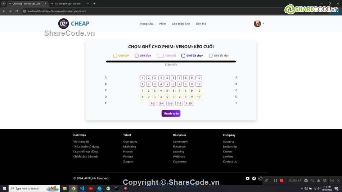Go forward with browser forward arrow
The height and width of the screenshot is (192, 342).
click(10, 11)
